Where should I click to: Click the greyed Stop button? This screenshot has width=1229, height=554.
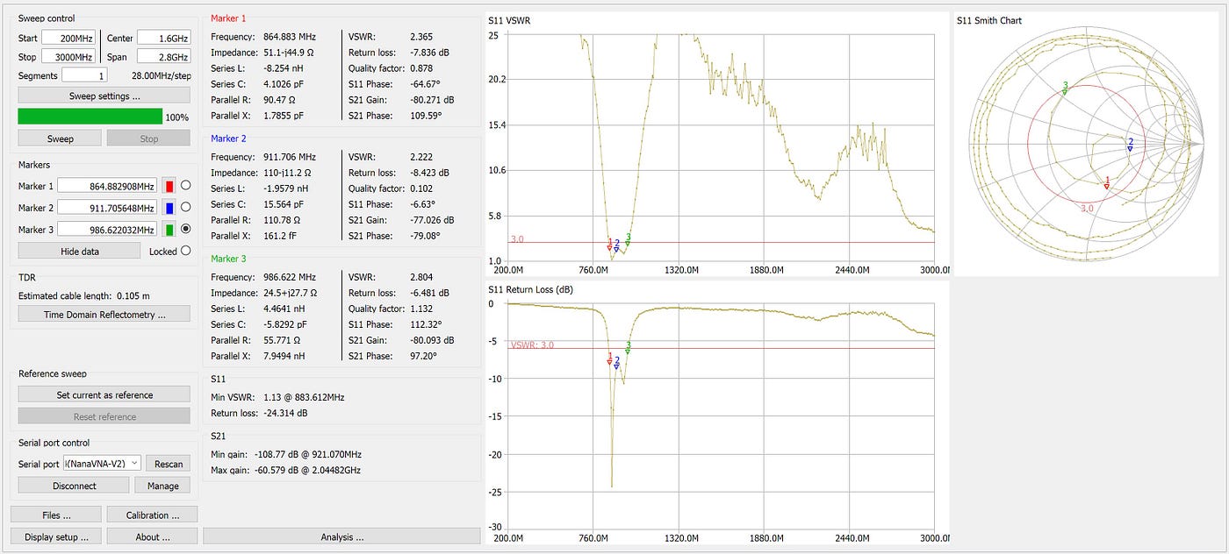[x=148, y=138]
